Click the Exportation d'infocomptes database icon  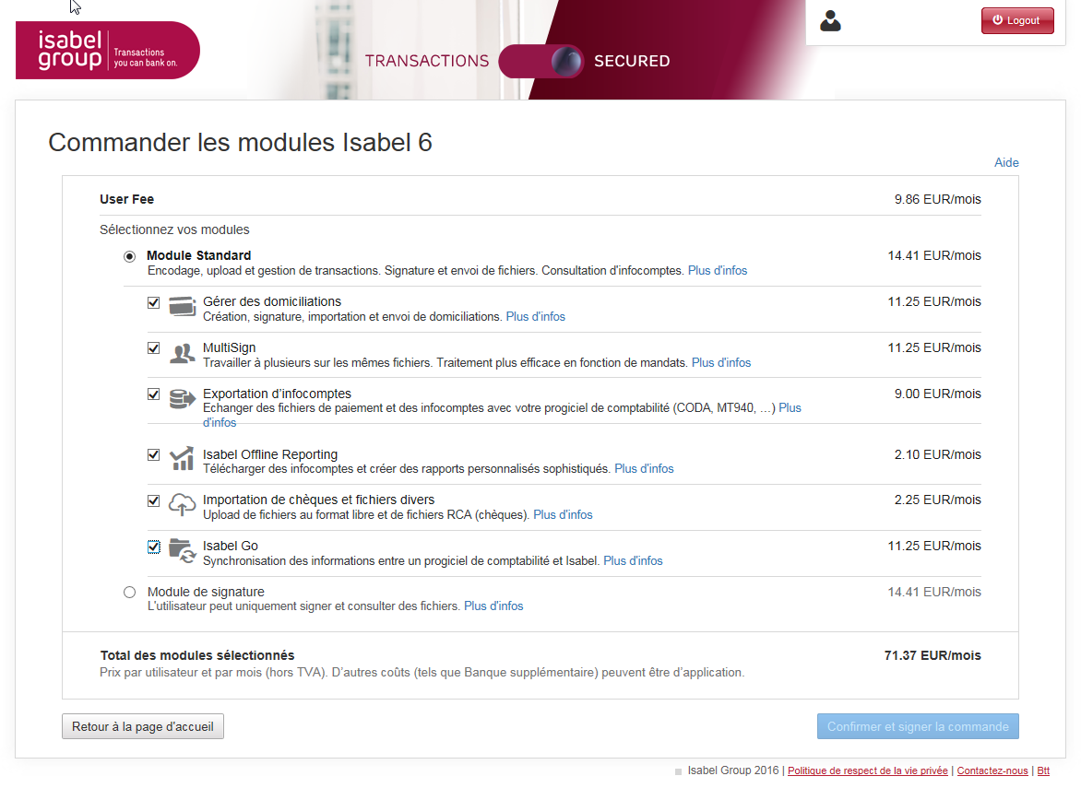(x=182, y=399)
